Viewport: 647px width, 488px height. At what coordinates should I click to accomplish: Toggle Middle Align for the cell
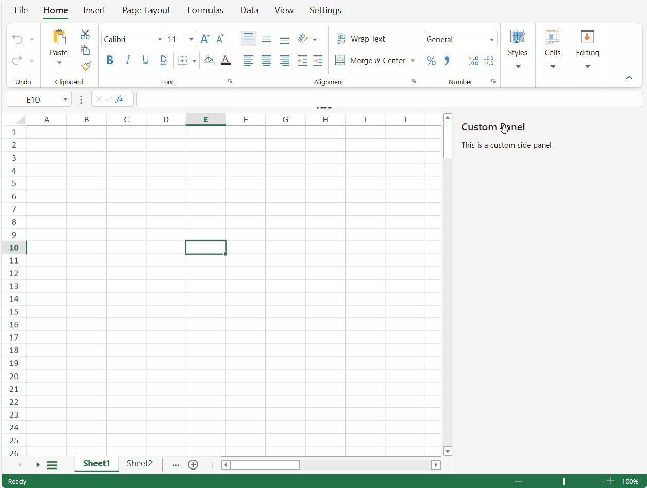click(x=267, y=39)
